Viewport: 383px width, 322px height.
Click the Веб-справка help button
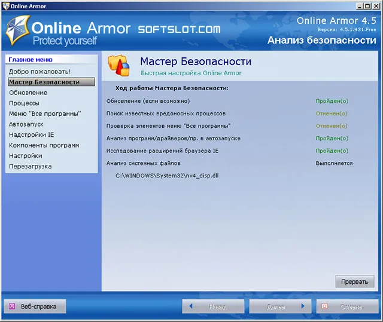point(35,306)
